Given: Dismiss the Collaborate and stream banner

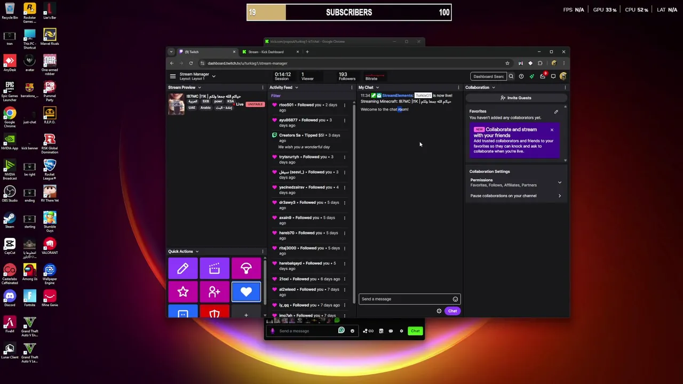Looking at the screenshot, I should tap(552, 130).
